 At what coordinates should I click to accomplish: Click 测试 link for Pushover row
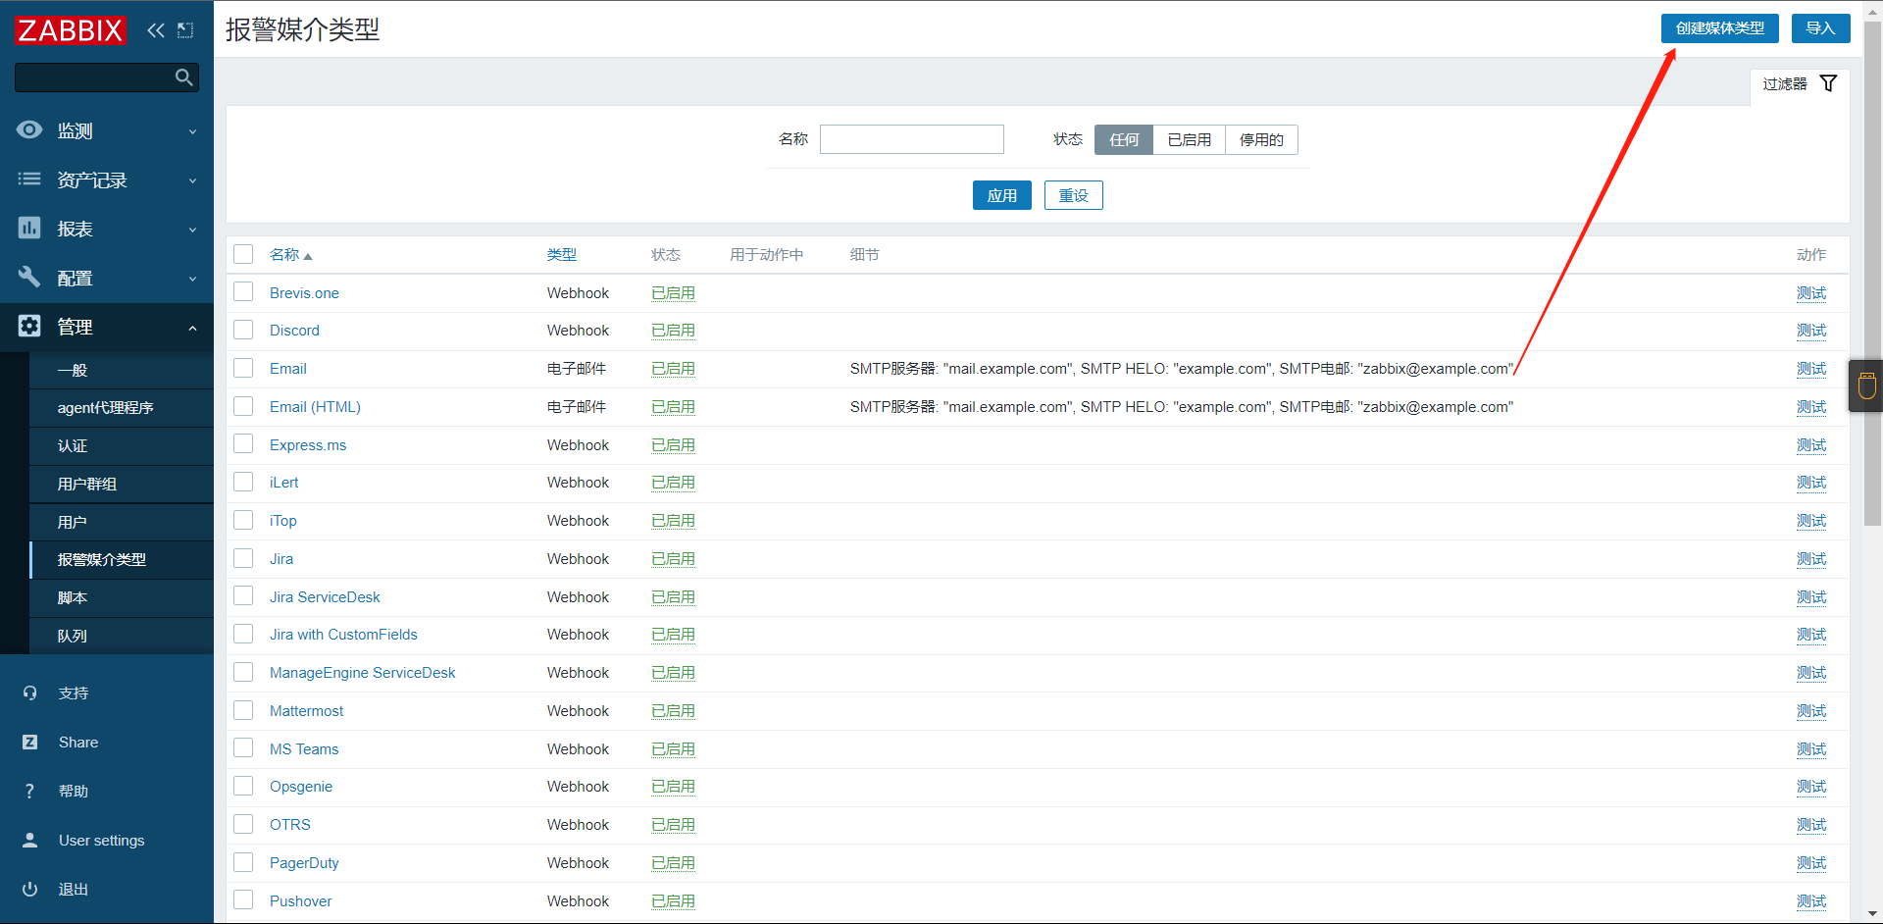1811,900
